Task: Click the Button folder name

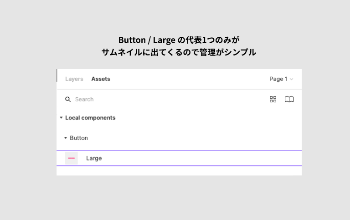Action: (79, 138)
